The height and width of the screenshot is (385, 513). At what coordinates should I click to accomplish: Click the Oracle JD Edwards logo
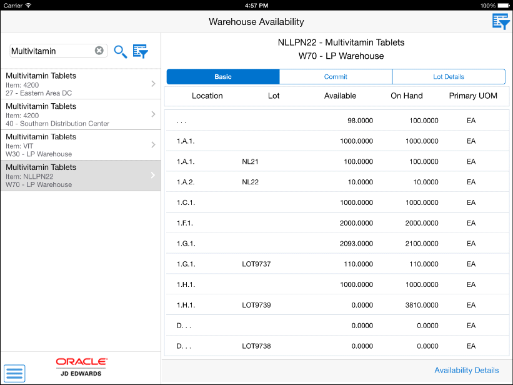(81, 367)
